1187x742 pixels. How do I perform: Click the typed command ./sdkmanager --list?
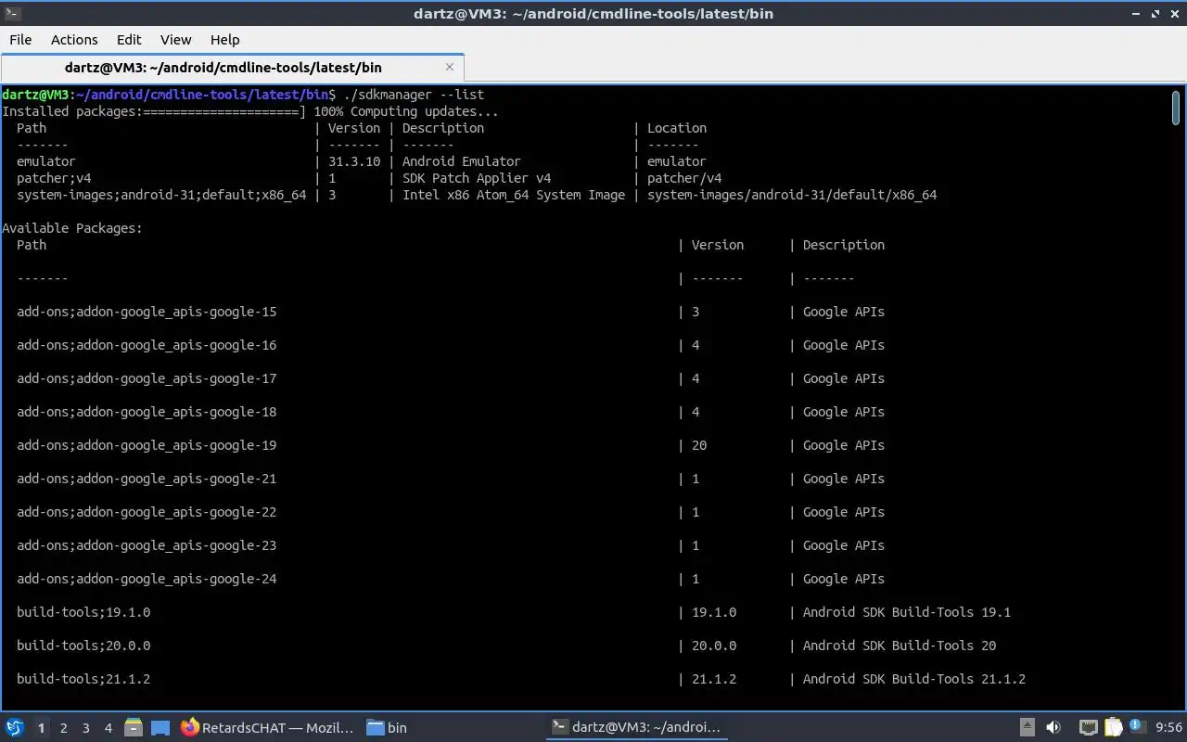tap(414, 95)
